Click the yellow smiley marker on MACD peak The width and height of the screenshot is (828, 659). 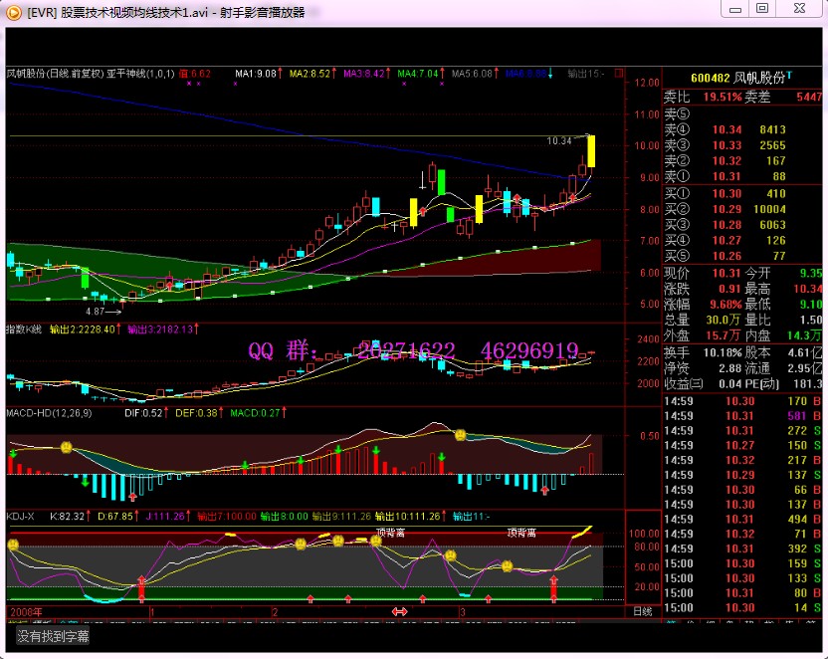point(460,435)
